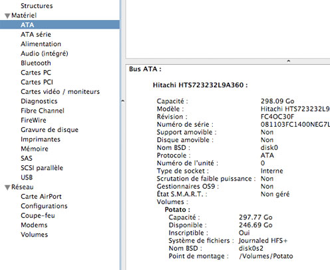Click the Journaled HFS+ file system value

(x=263, y=241)
